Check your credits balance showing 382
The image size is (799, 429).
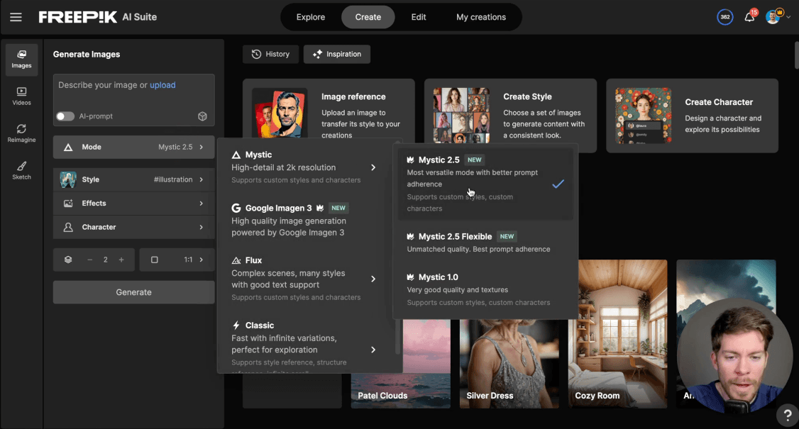point(724,17)
